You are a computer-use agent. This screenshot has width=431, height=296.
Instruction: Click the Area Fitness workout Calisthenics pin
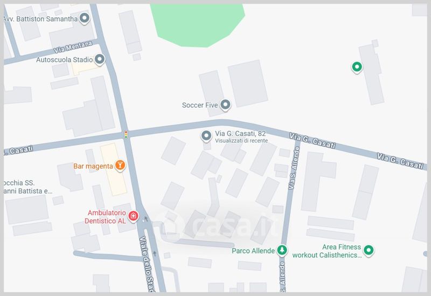pos(369,250)
